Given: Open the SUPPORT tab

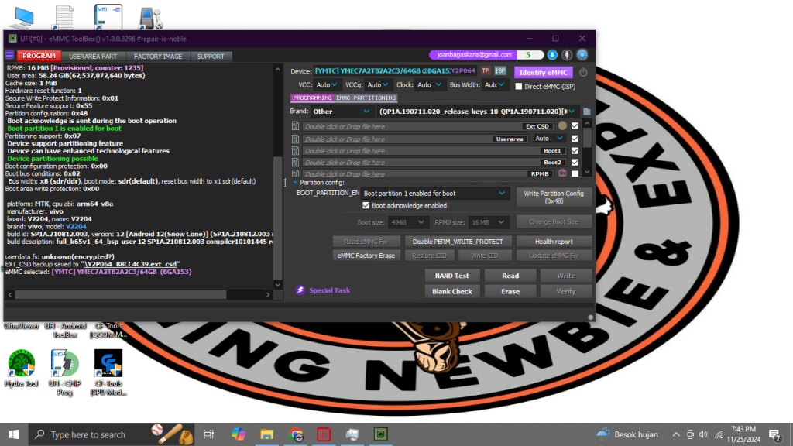Looking at the screenshot, I should point(211,56).
